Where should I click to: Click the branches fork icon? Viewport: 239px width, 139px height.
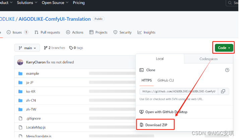click(46, 48)
